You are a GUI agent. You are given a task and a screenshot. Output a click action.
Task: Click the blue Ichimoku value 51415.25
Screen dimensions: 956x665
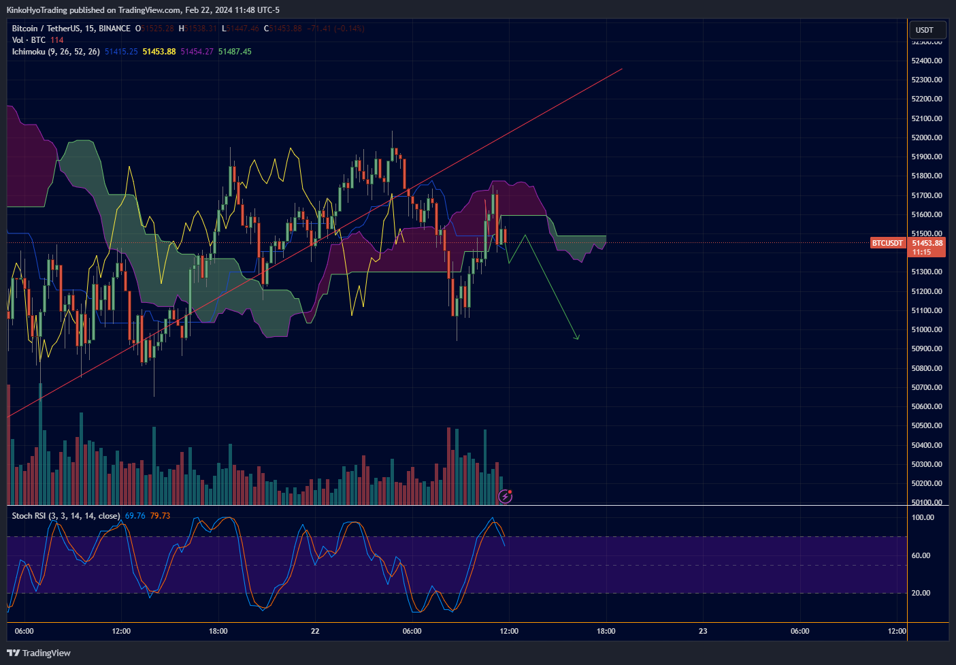121,52
